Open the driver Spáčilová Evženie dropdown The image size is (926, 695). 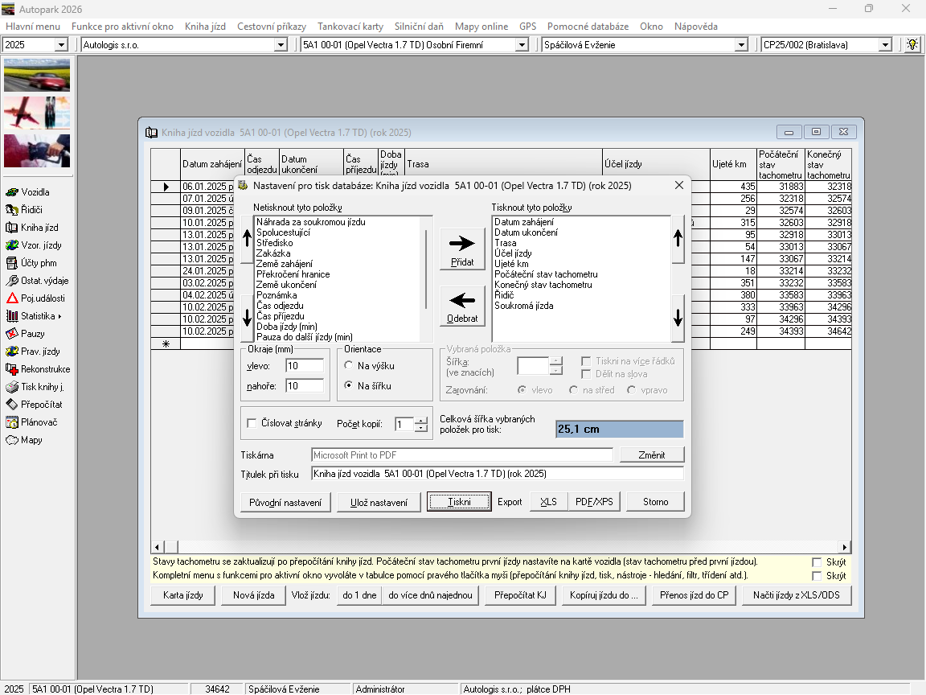(x=741, y=45)
